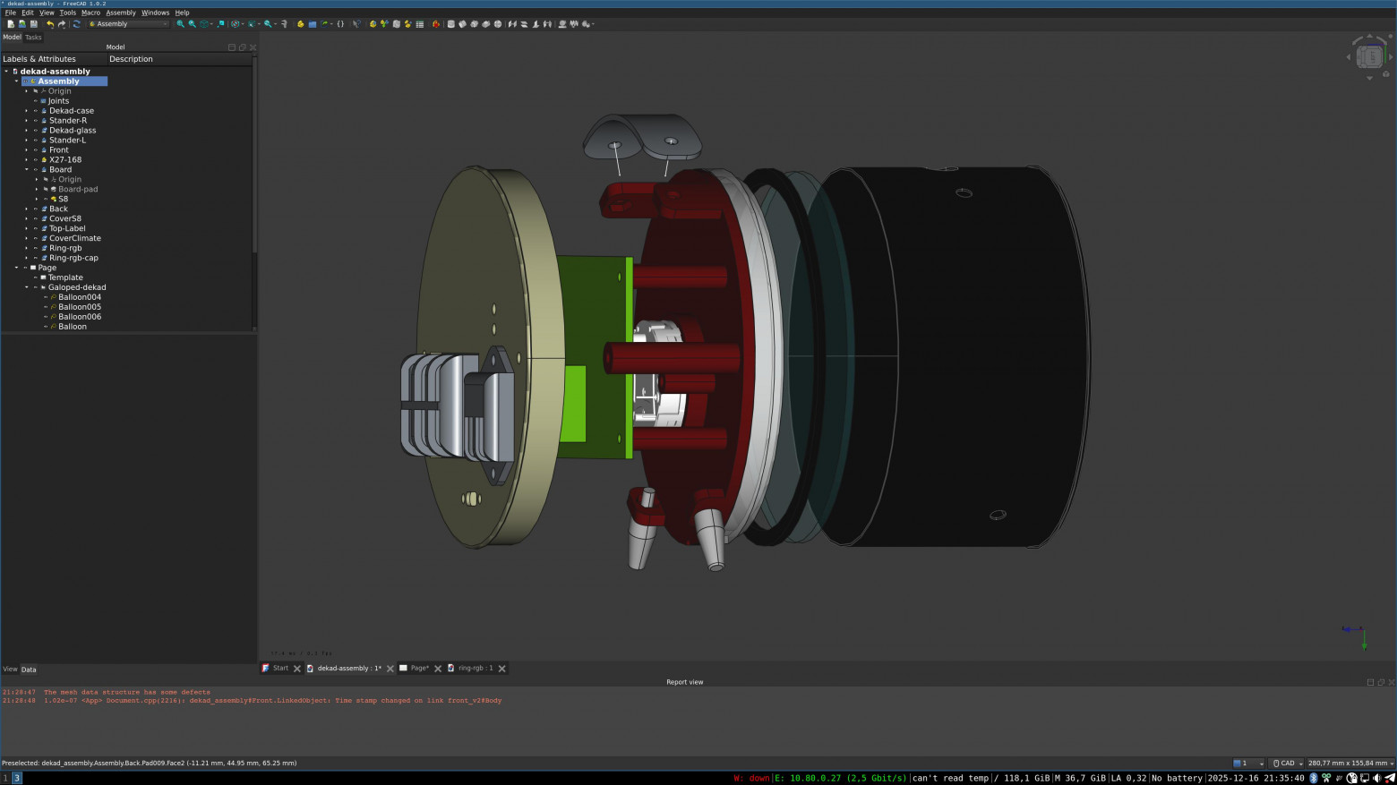The width and height of the screenshot is (1397, 785).
Task: Open the Assembly workbench dropdown
Action: (x=128, y=24)
